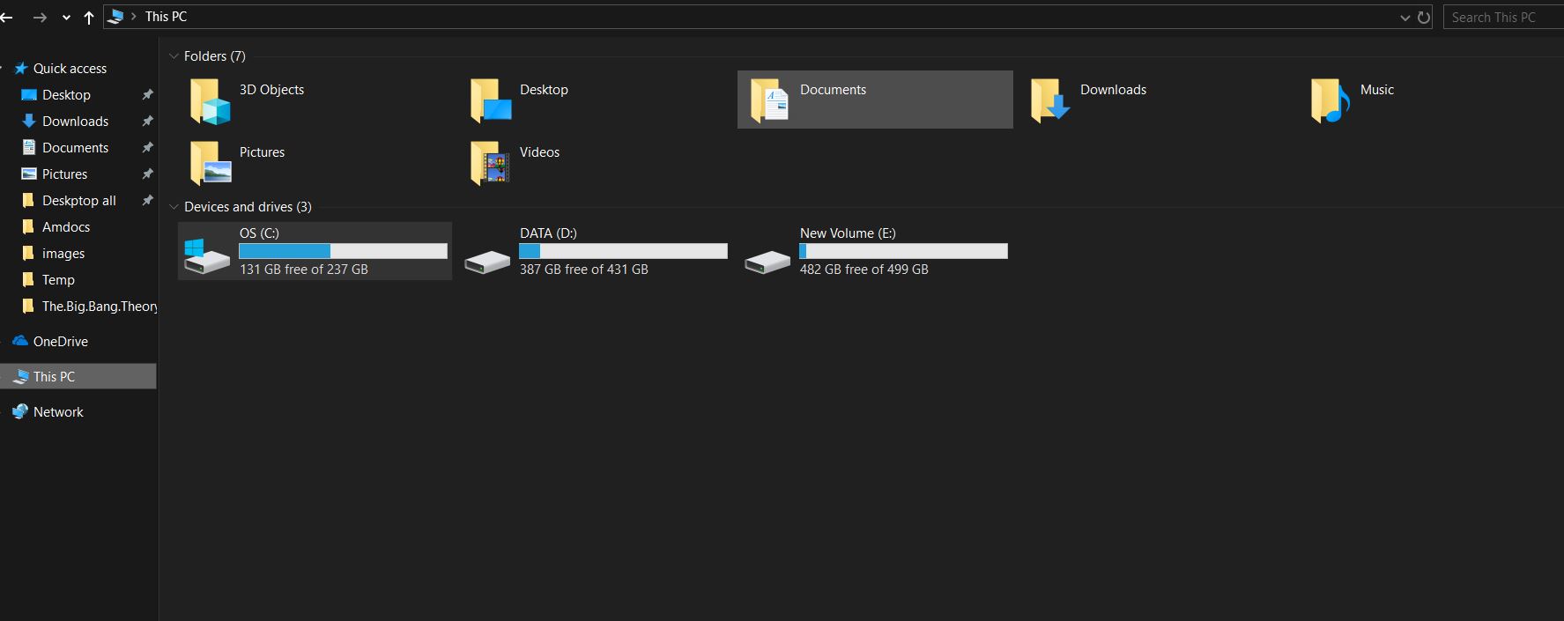Open Deskptop all in sidebar
Screen dimensions: 1564x621
(79, 200)
